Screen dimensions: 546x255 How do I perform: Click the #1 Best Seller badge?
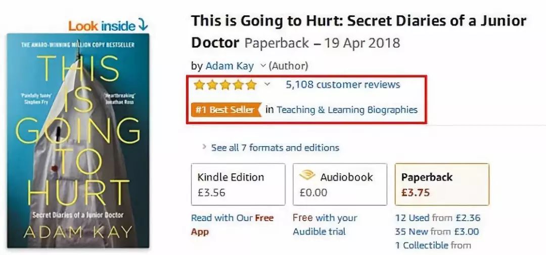(x=225, y=110)
